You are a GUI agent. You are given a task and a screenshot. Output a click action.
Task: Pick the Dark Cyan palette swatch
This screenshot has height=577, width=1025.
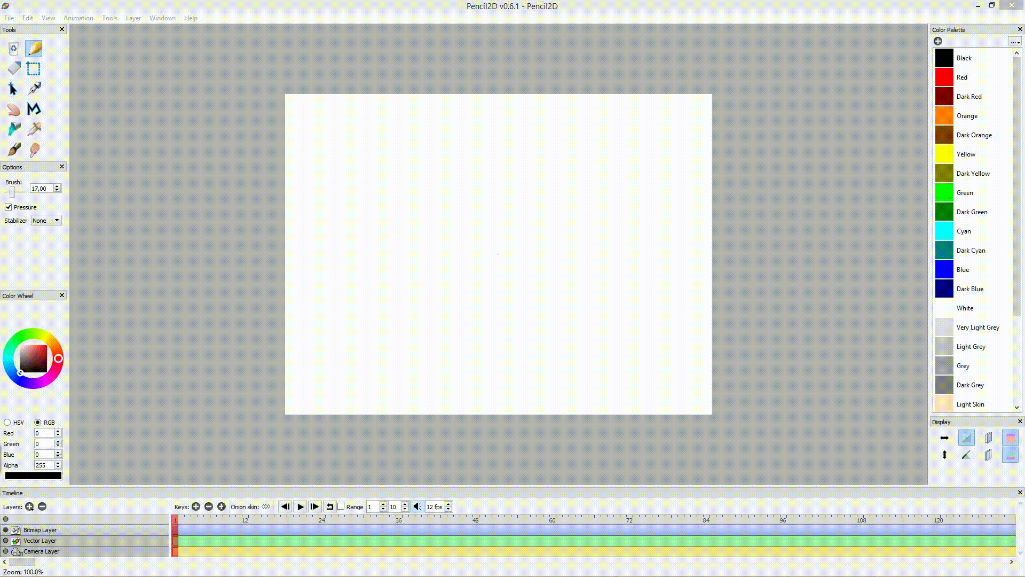pos(944,250)
